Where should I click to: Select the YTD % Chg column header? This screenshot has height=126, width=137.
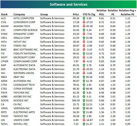89,14
